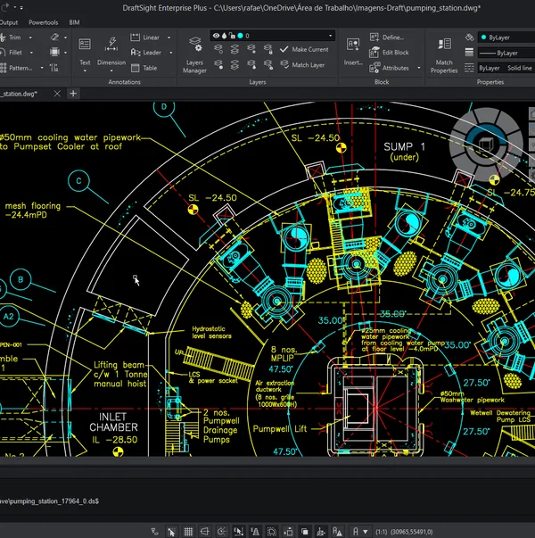Click the Layers Manager label

point(194,67)
